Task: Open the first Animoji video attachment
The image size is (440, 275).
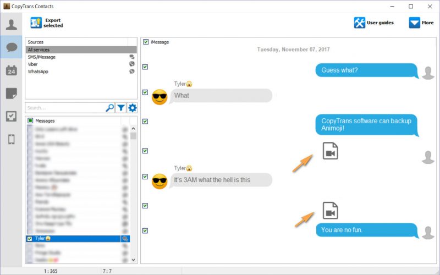Action: click(330, 151)
